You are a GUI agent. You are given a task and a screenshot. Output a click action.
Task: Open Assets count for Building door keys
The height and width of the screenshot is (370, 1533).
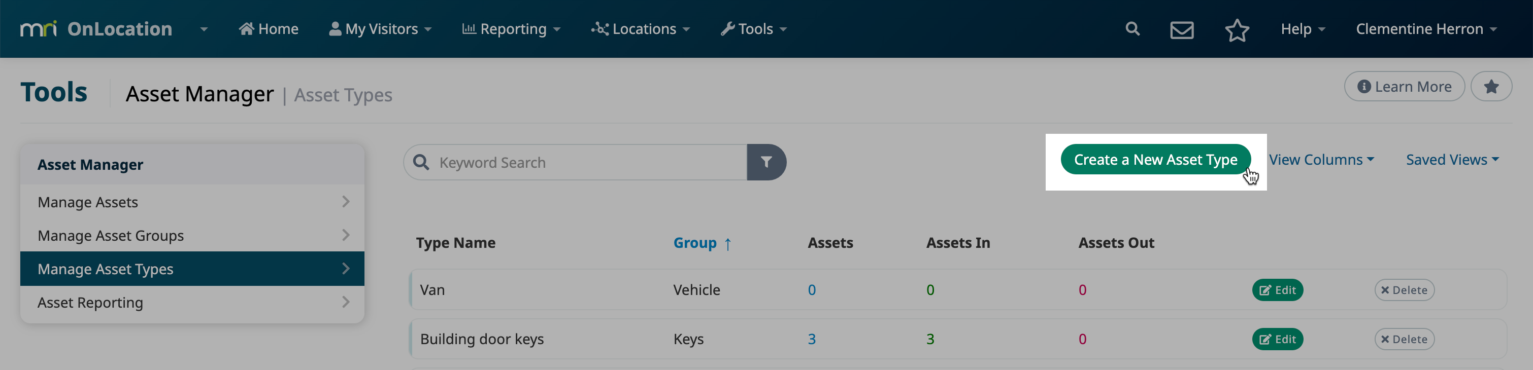(x=812, y=339)
